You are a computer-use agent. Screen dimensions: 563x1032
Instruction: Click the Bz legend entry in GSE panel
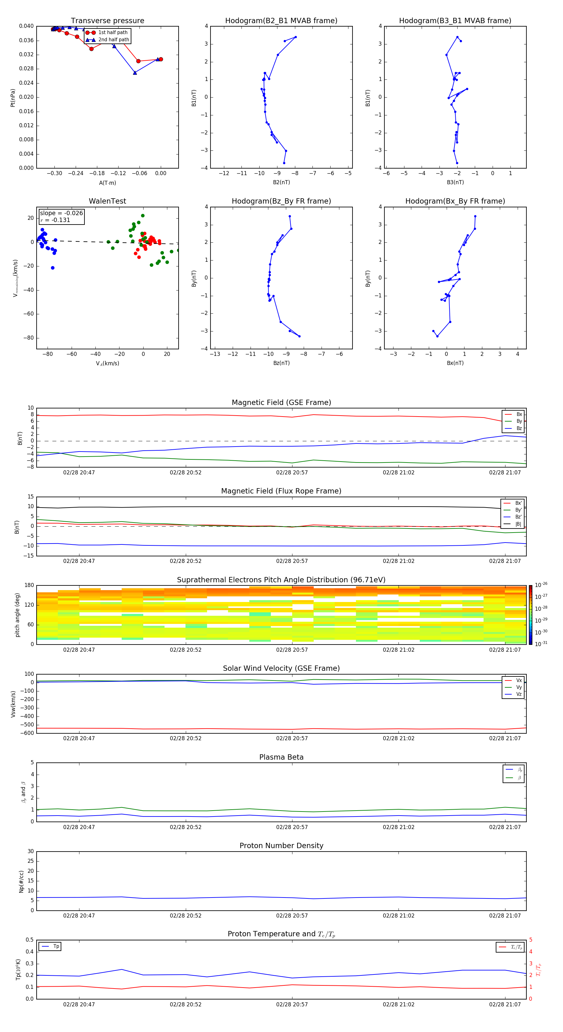click(514, 428)
